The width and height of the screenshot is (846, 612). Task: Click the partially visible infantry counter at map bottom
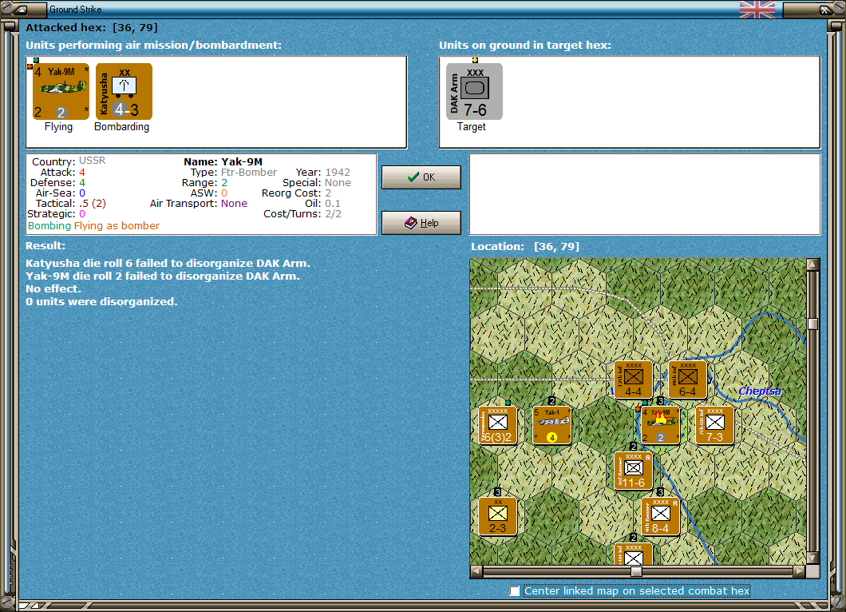pos(634,554)
